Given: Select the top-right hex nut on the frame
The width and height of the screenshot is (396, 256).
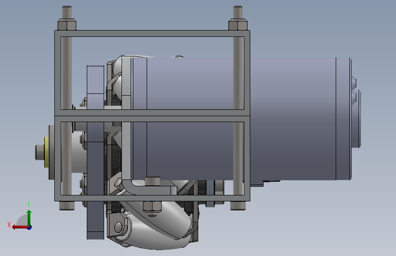Looking at the screenshot, I should (238, 25).
